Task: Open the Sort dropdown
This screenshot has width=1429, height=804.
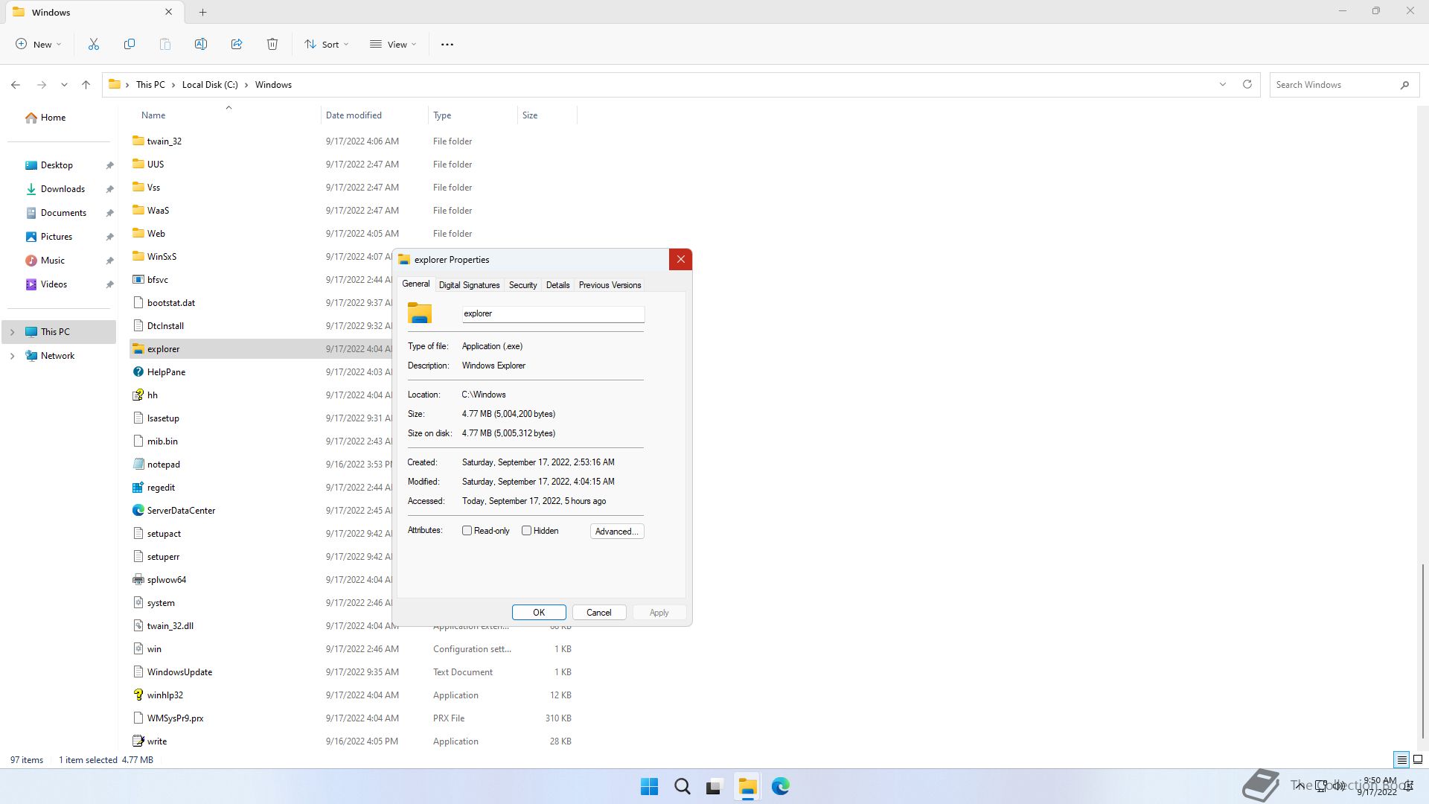Action: coord(326,45)
